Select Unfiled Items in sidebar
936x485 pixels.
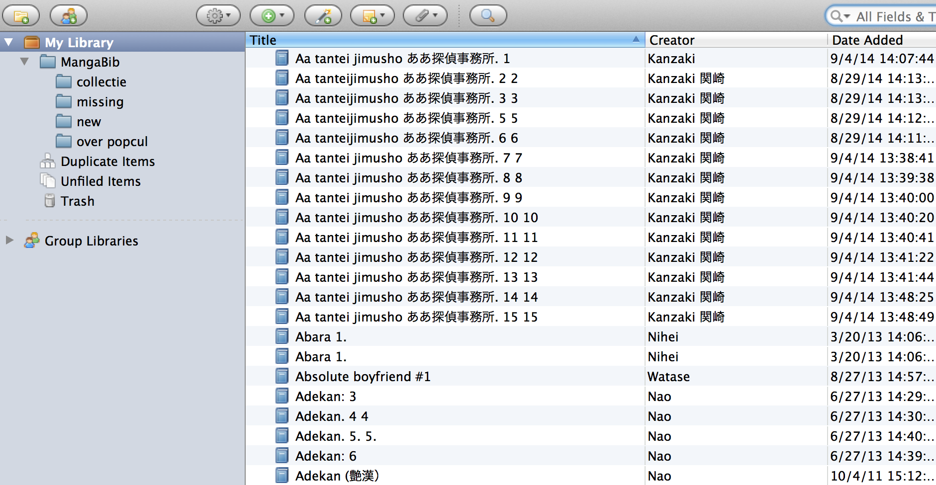click(100, 181)
